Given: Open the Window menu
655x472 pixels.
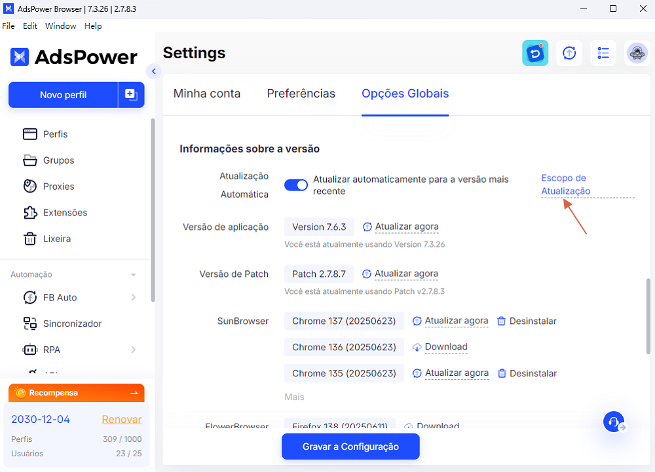Looking at the screenshot, I should [x=60, y=26].
